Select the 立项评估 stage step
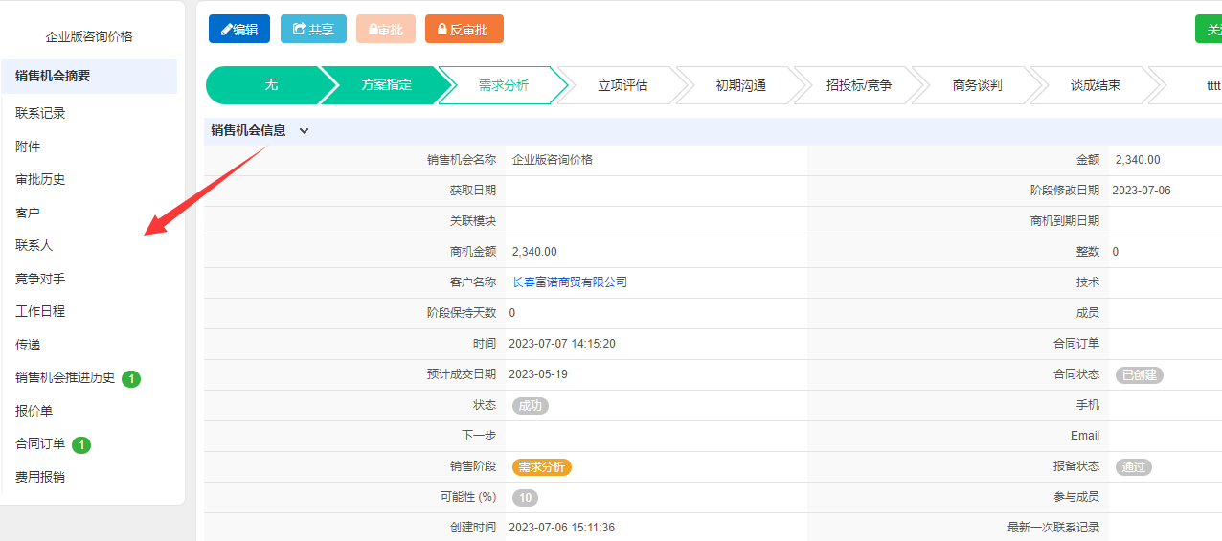Viewport: 1222px width, 541px height. [x=622, y=85]
